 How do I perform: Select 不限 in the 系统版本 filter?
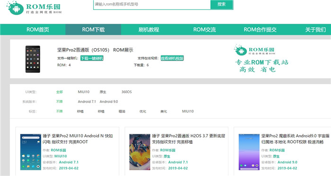click(x=60, y=102)
